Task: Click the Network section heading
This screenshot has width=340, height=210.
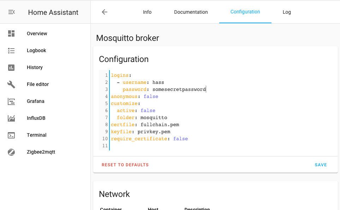Action: [x=114, y=194]
